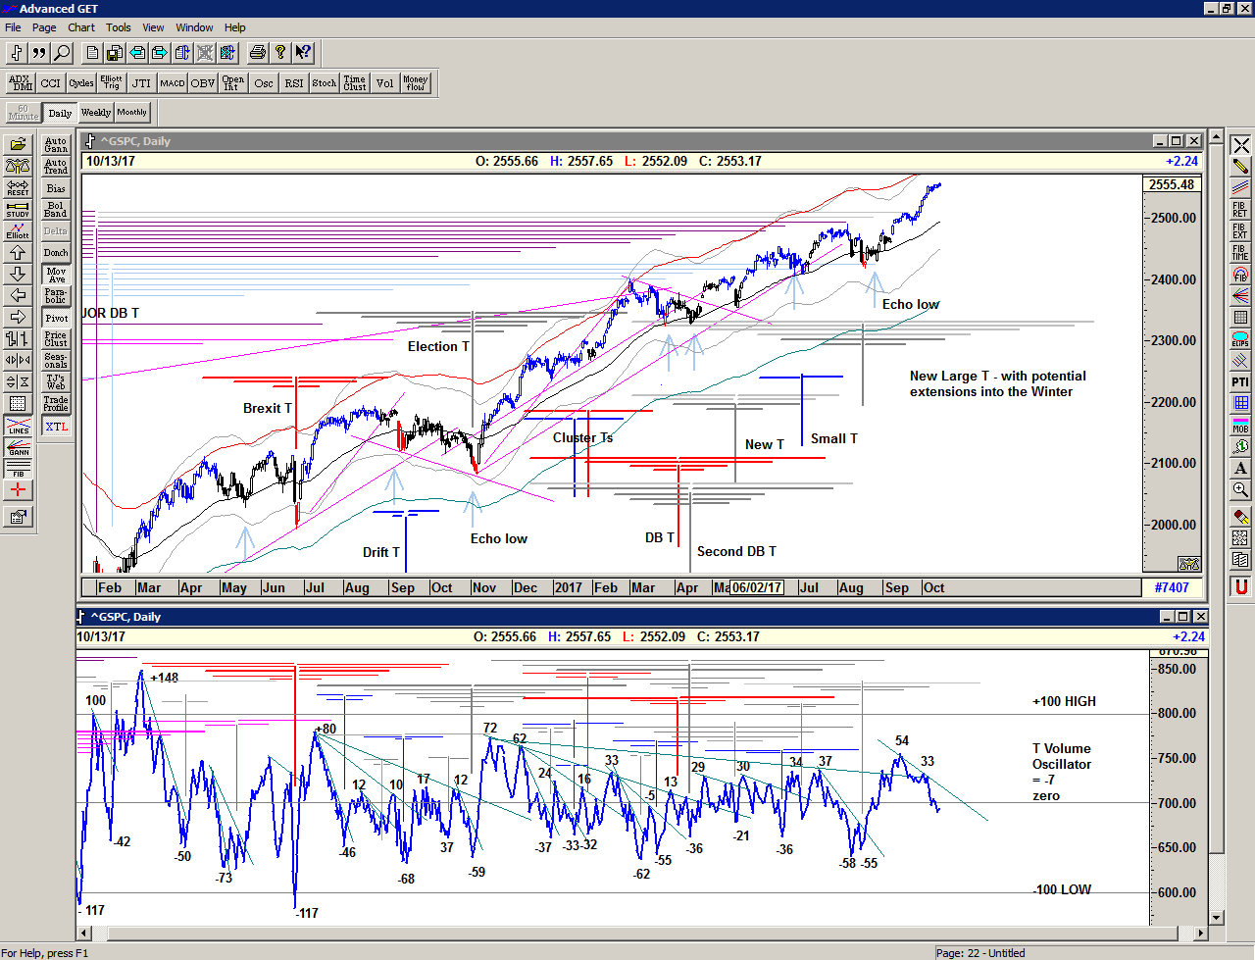Screen dimensions: 1255x960
Task: Click the MACD indicator button
Action: (173, 83)
